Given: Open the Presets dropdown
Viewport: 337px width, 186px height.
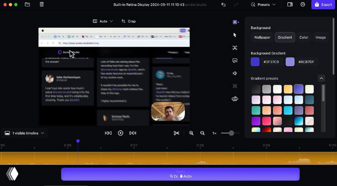Looking at the screenshot, I should 263,5.
